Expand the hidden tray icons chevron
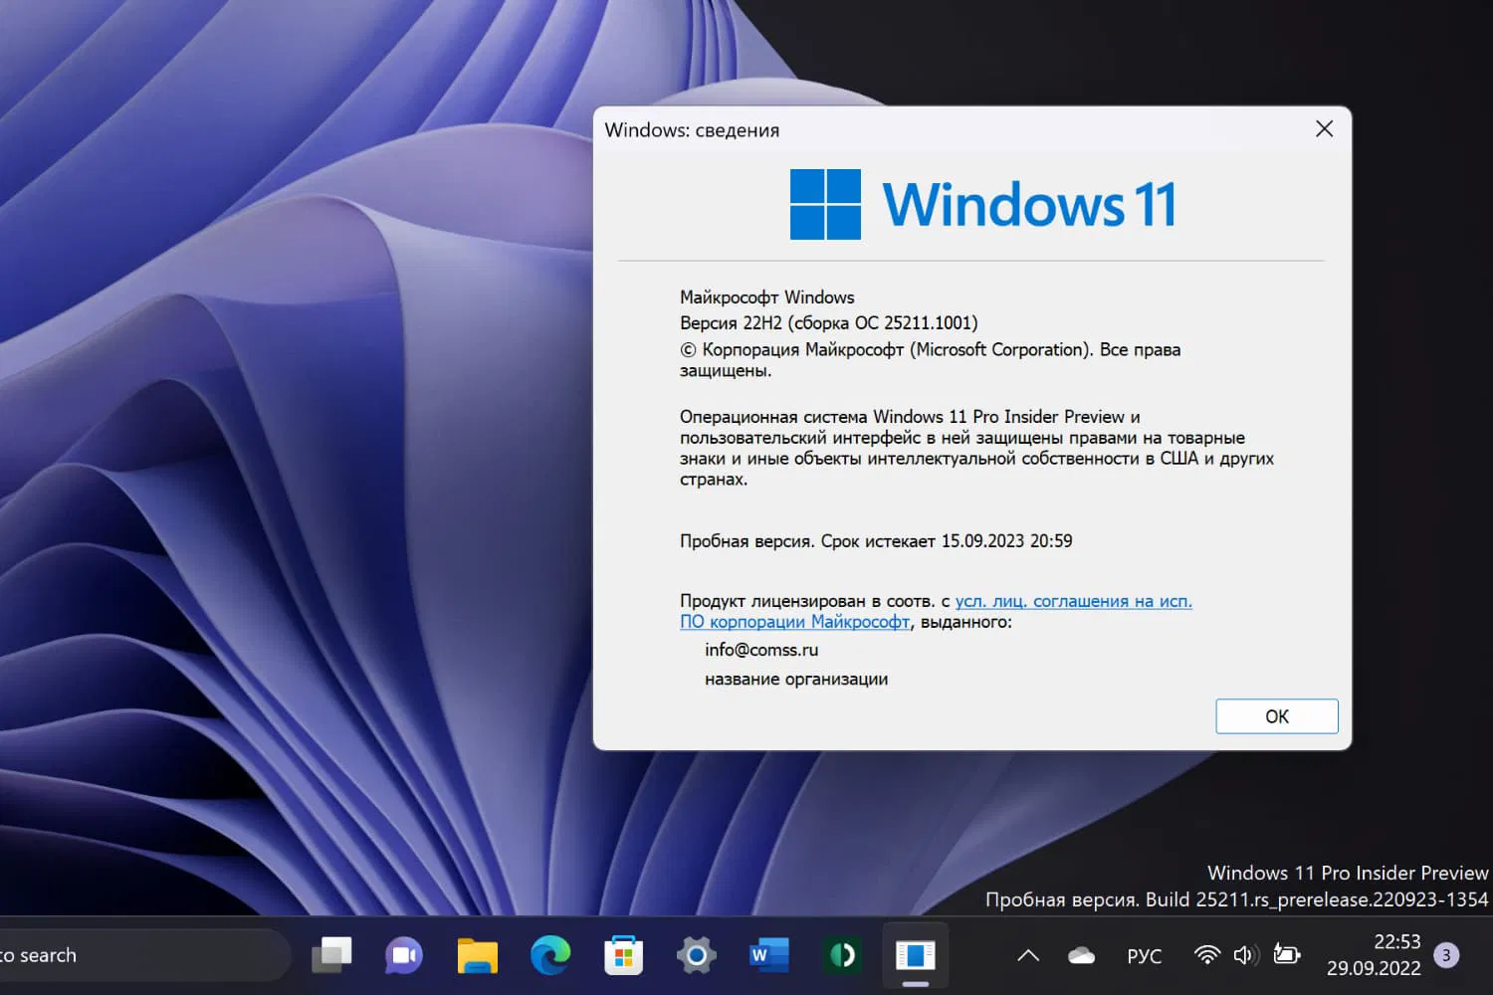This screenshot has width=1493, height=995. [x=1028, y=955]
